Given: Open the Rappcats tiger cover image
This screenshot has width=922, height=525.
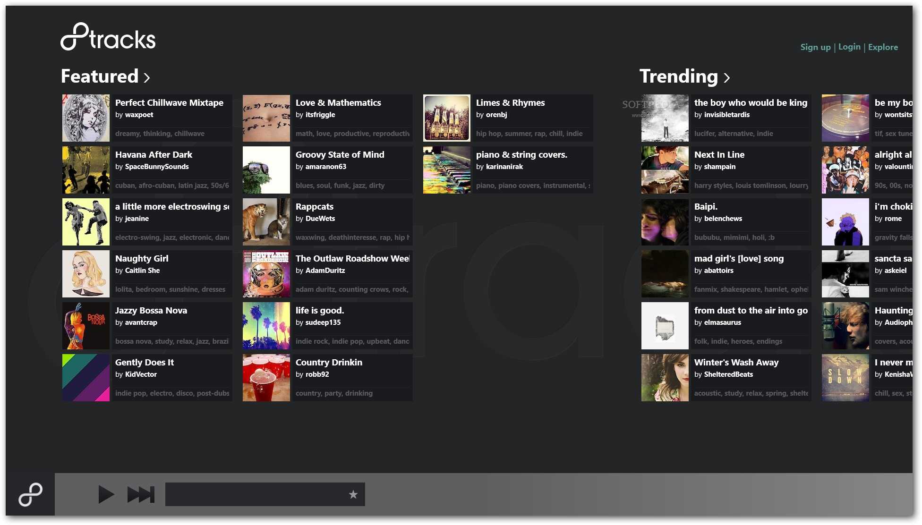Looking at the screenshot, I should [x=266, y=222].
